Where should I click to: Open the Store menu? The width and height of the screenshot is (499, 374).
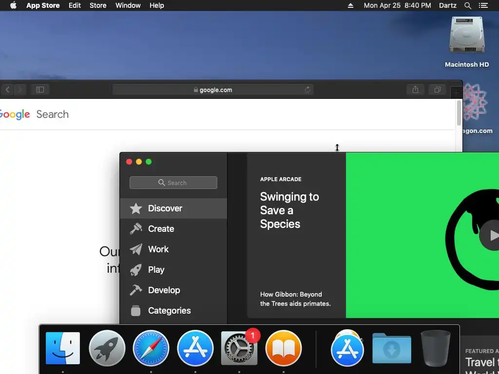coord(98,5)
